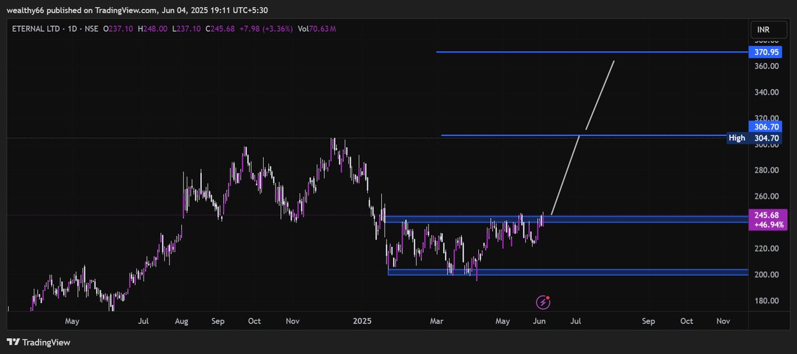Click the 200.00 price scale label

click(x=766, y=274)
